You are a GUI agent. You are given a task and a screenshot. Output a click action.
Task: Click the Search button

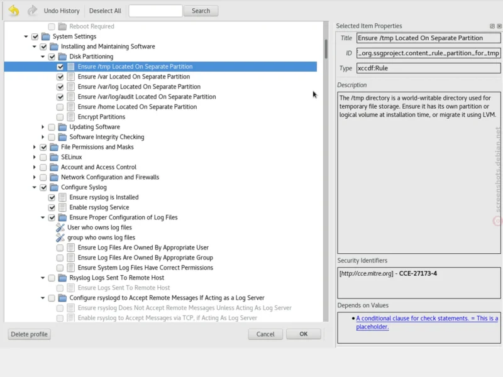[201, 11]
